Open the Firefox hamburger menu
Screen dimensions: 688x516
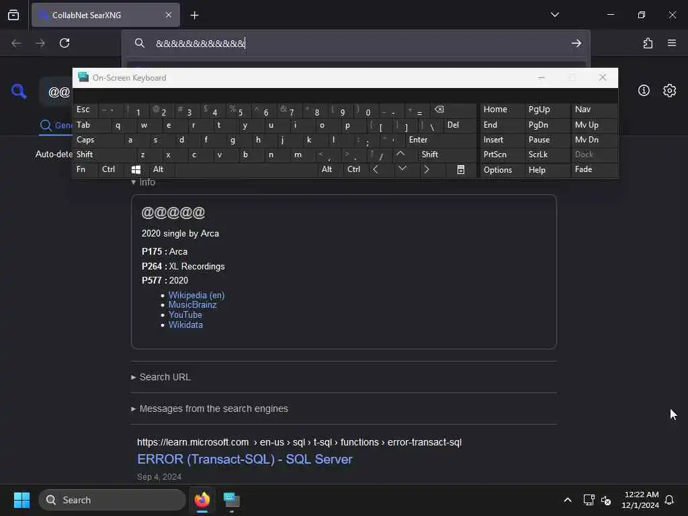672,43
